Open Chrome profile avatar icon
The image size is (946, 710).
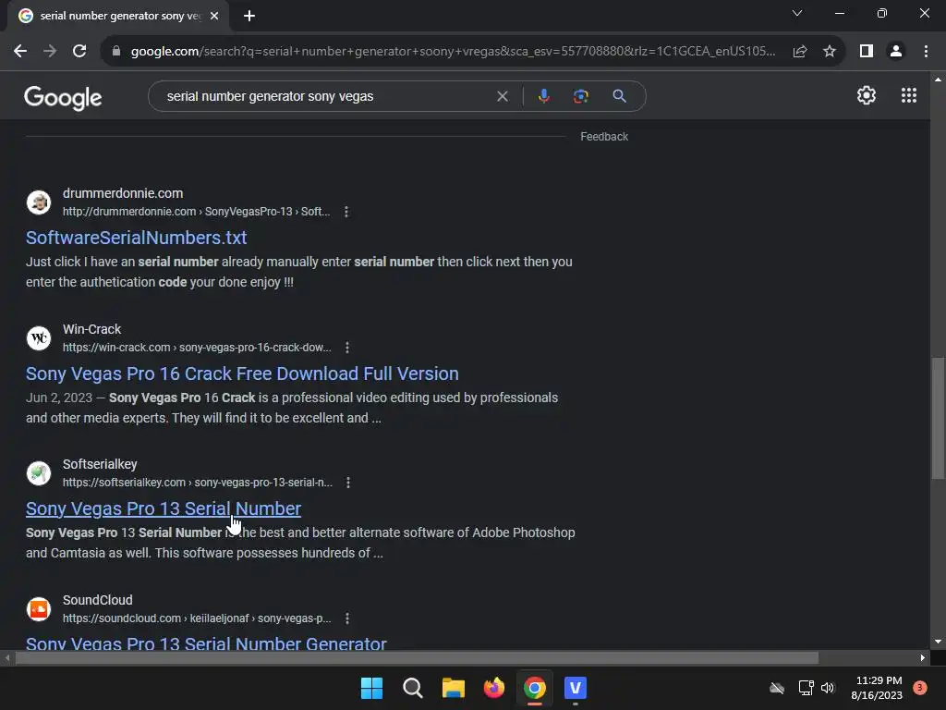tap(896, 52)
